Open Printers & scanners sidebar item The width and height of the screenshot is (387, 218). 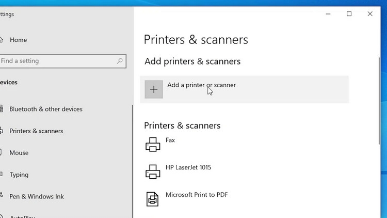36,131
